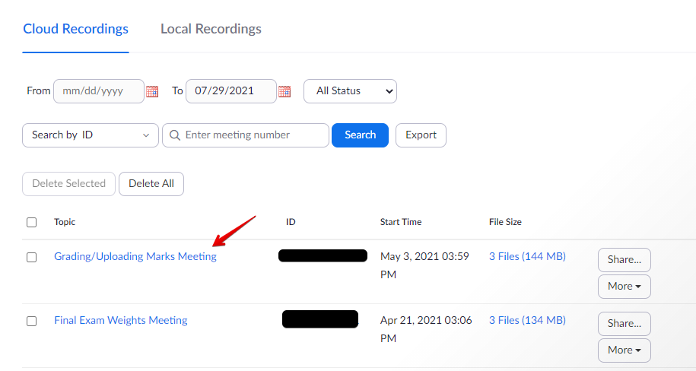Open the Search by ID dropdown
This screenshot has width=696, height=371.
(x=91, y=135)
